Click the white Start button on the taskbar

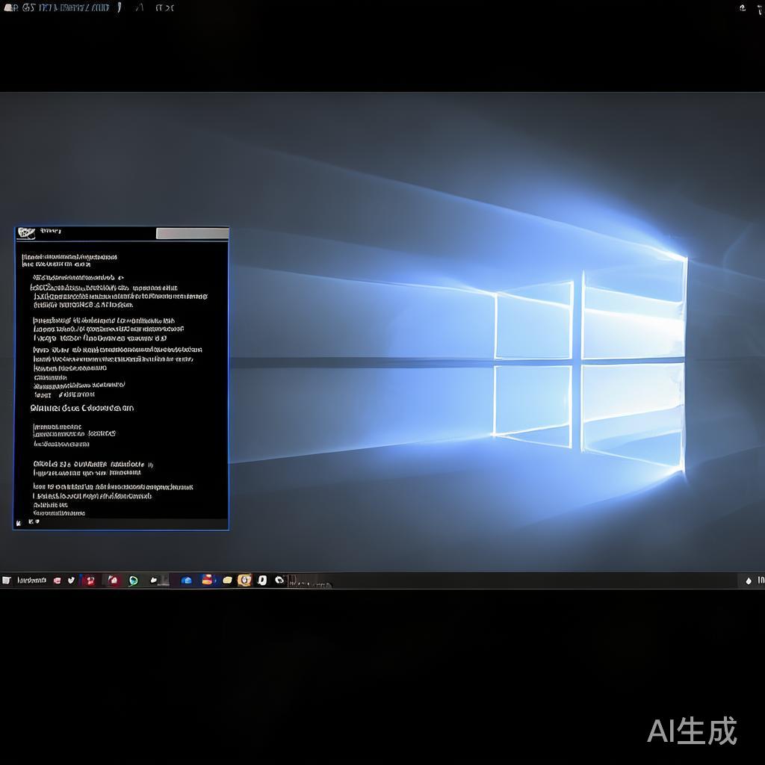7,580
